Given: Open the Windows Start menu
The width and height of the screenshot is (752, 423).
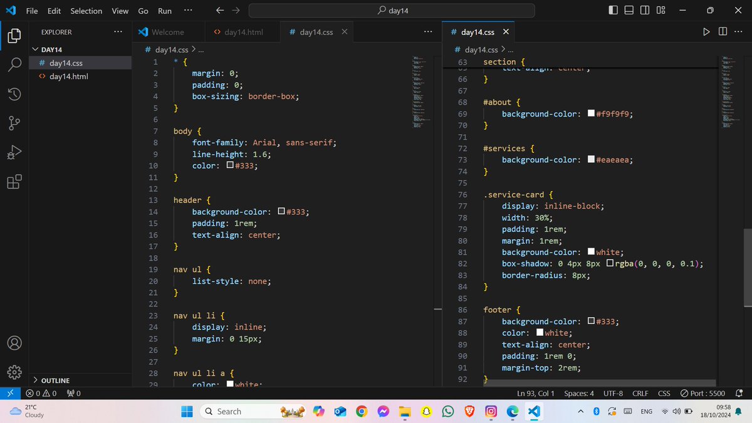Looking at the screenshot, I should pyautogui.click(x=187, y=411).
